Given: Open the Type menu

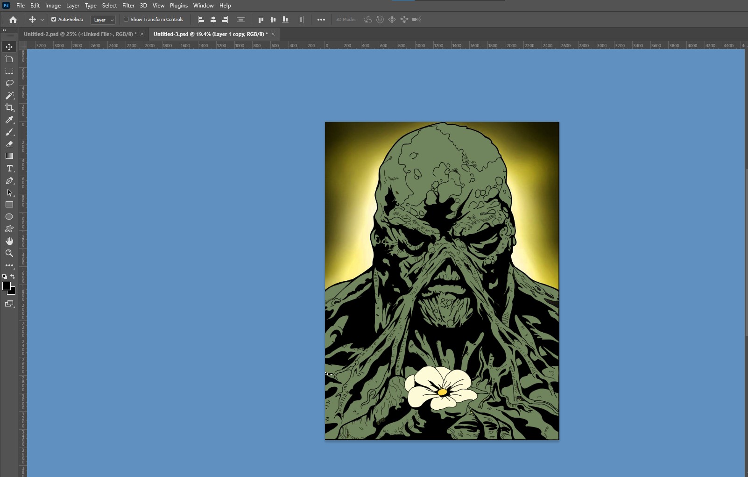Looking at the screenshot, I should (91, 6).
